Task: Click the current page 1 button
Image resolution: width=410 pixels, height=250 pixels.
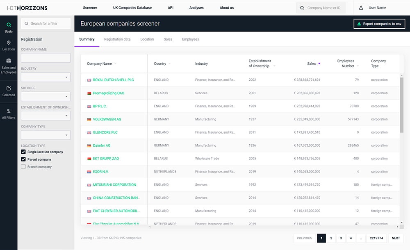Action: pos(321,238)
